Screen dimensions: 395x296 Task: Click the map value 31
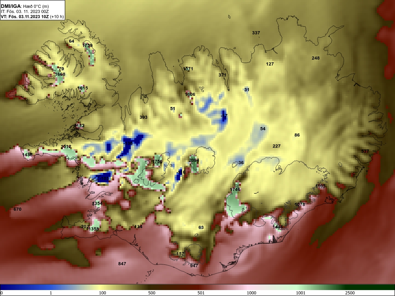(x=247, y=90)
